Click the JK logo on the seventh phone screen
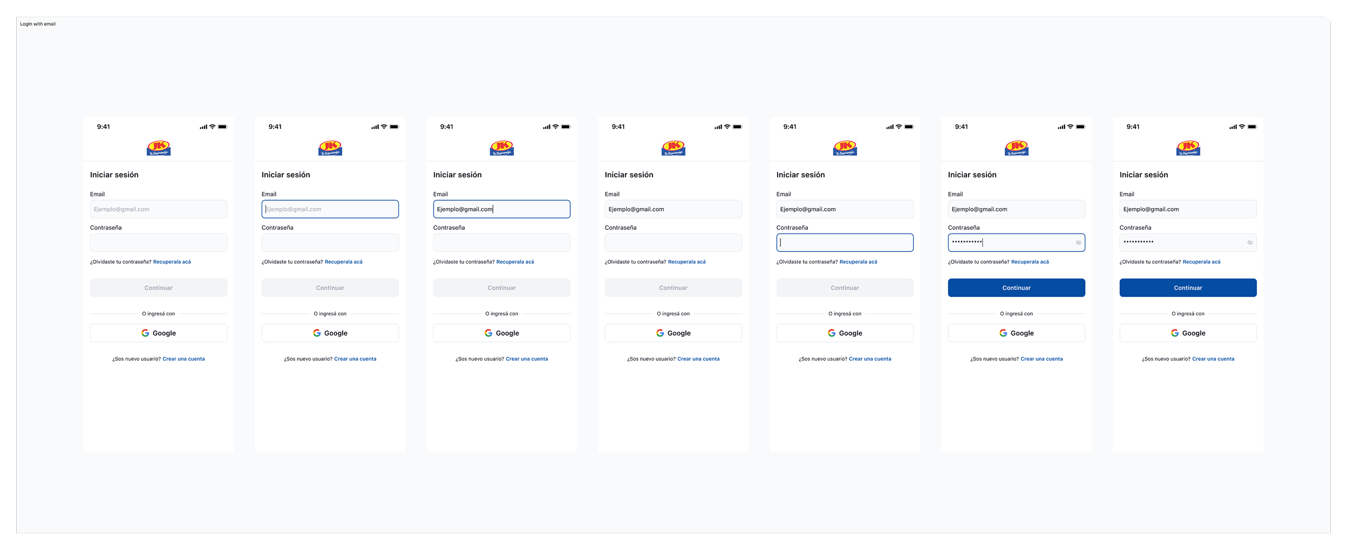1347x550 pixels. (1188, 148)
